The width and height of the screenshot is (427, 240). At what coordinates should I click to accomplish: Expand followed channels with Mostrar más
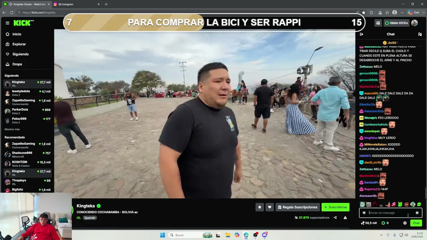(x=12, y=129)
